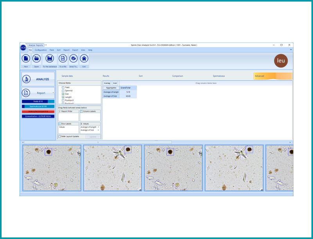The width and height of the screenshot is (313, 239).
Task: Click the Aggregates header button
Action: 111,88
